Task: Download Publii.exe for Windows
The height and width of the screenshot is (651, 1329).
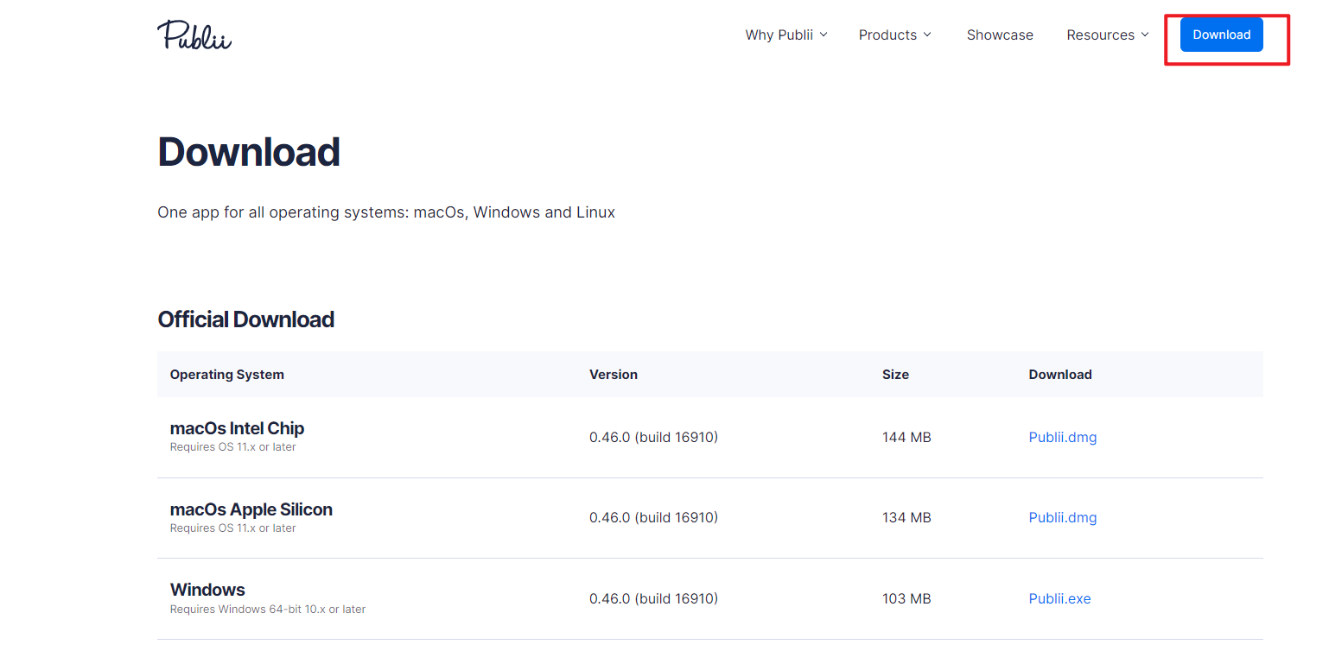Action: point(1059,599)
